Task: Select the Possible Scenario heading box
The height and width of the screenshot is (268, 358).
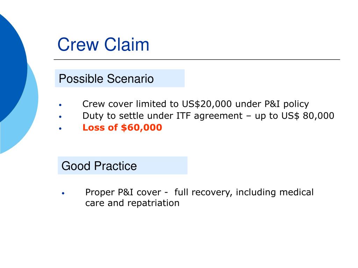Action: (120, 78)
